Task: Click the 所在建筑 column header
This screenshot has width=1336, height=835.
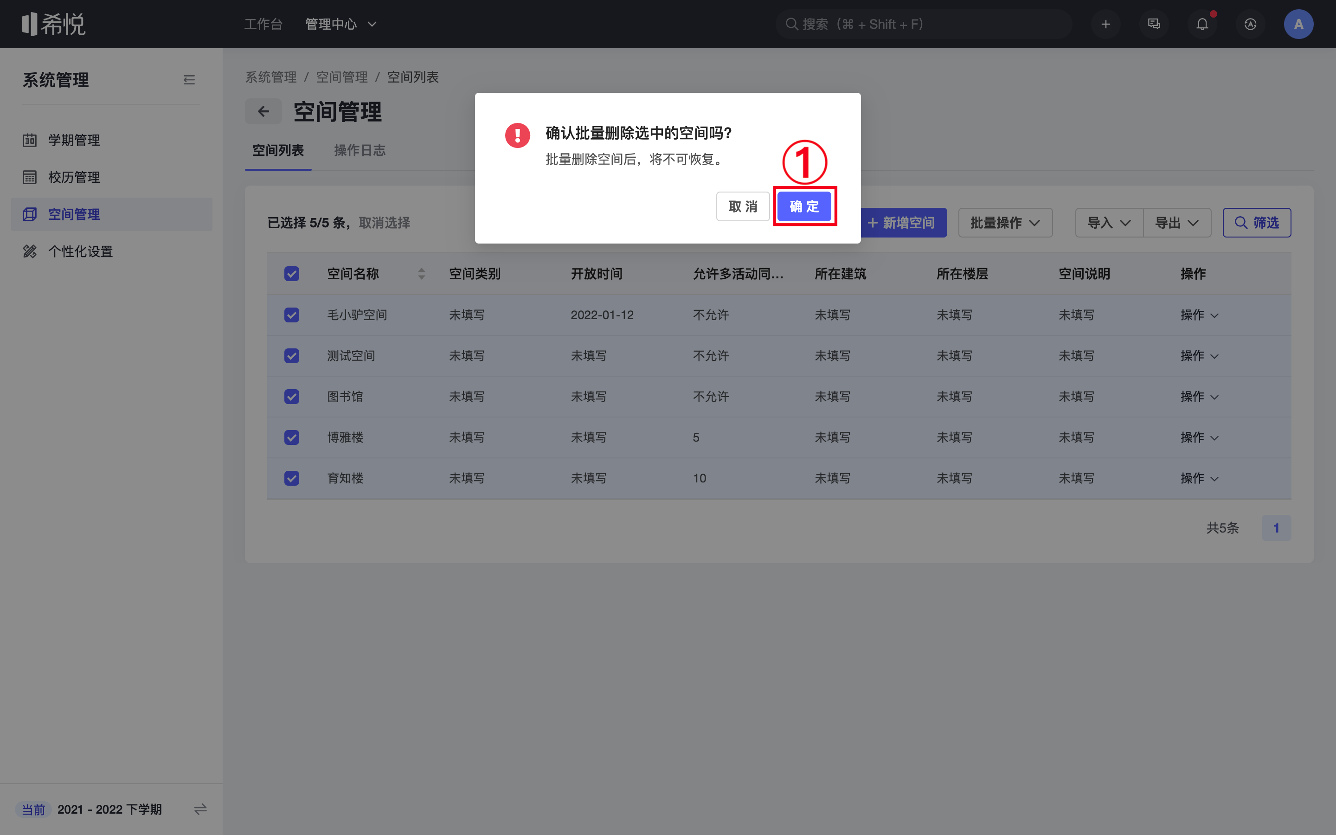Action: click(840, 273)
